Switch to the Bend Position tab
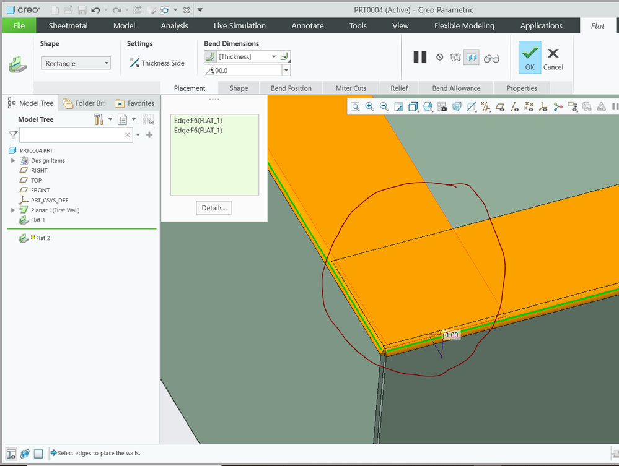This screenshot has height=466, width=619. (x=291, y=88)
